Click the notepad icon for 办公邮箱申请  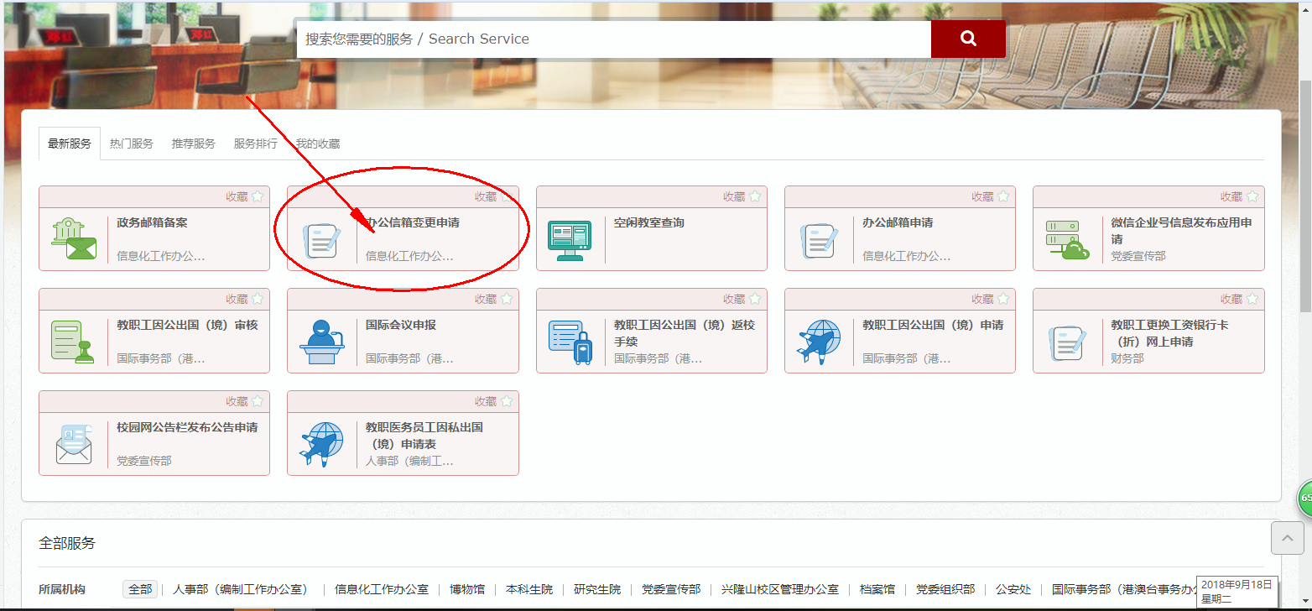tap(820, 239)
